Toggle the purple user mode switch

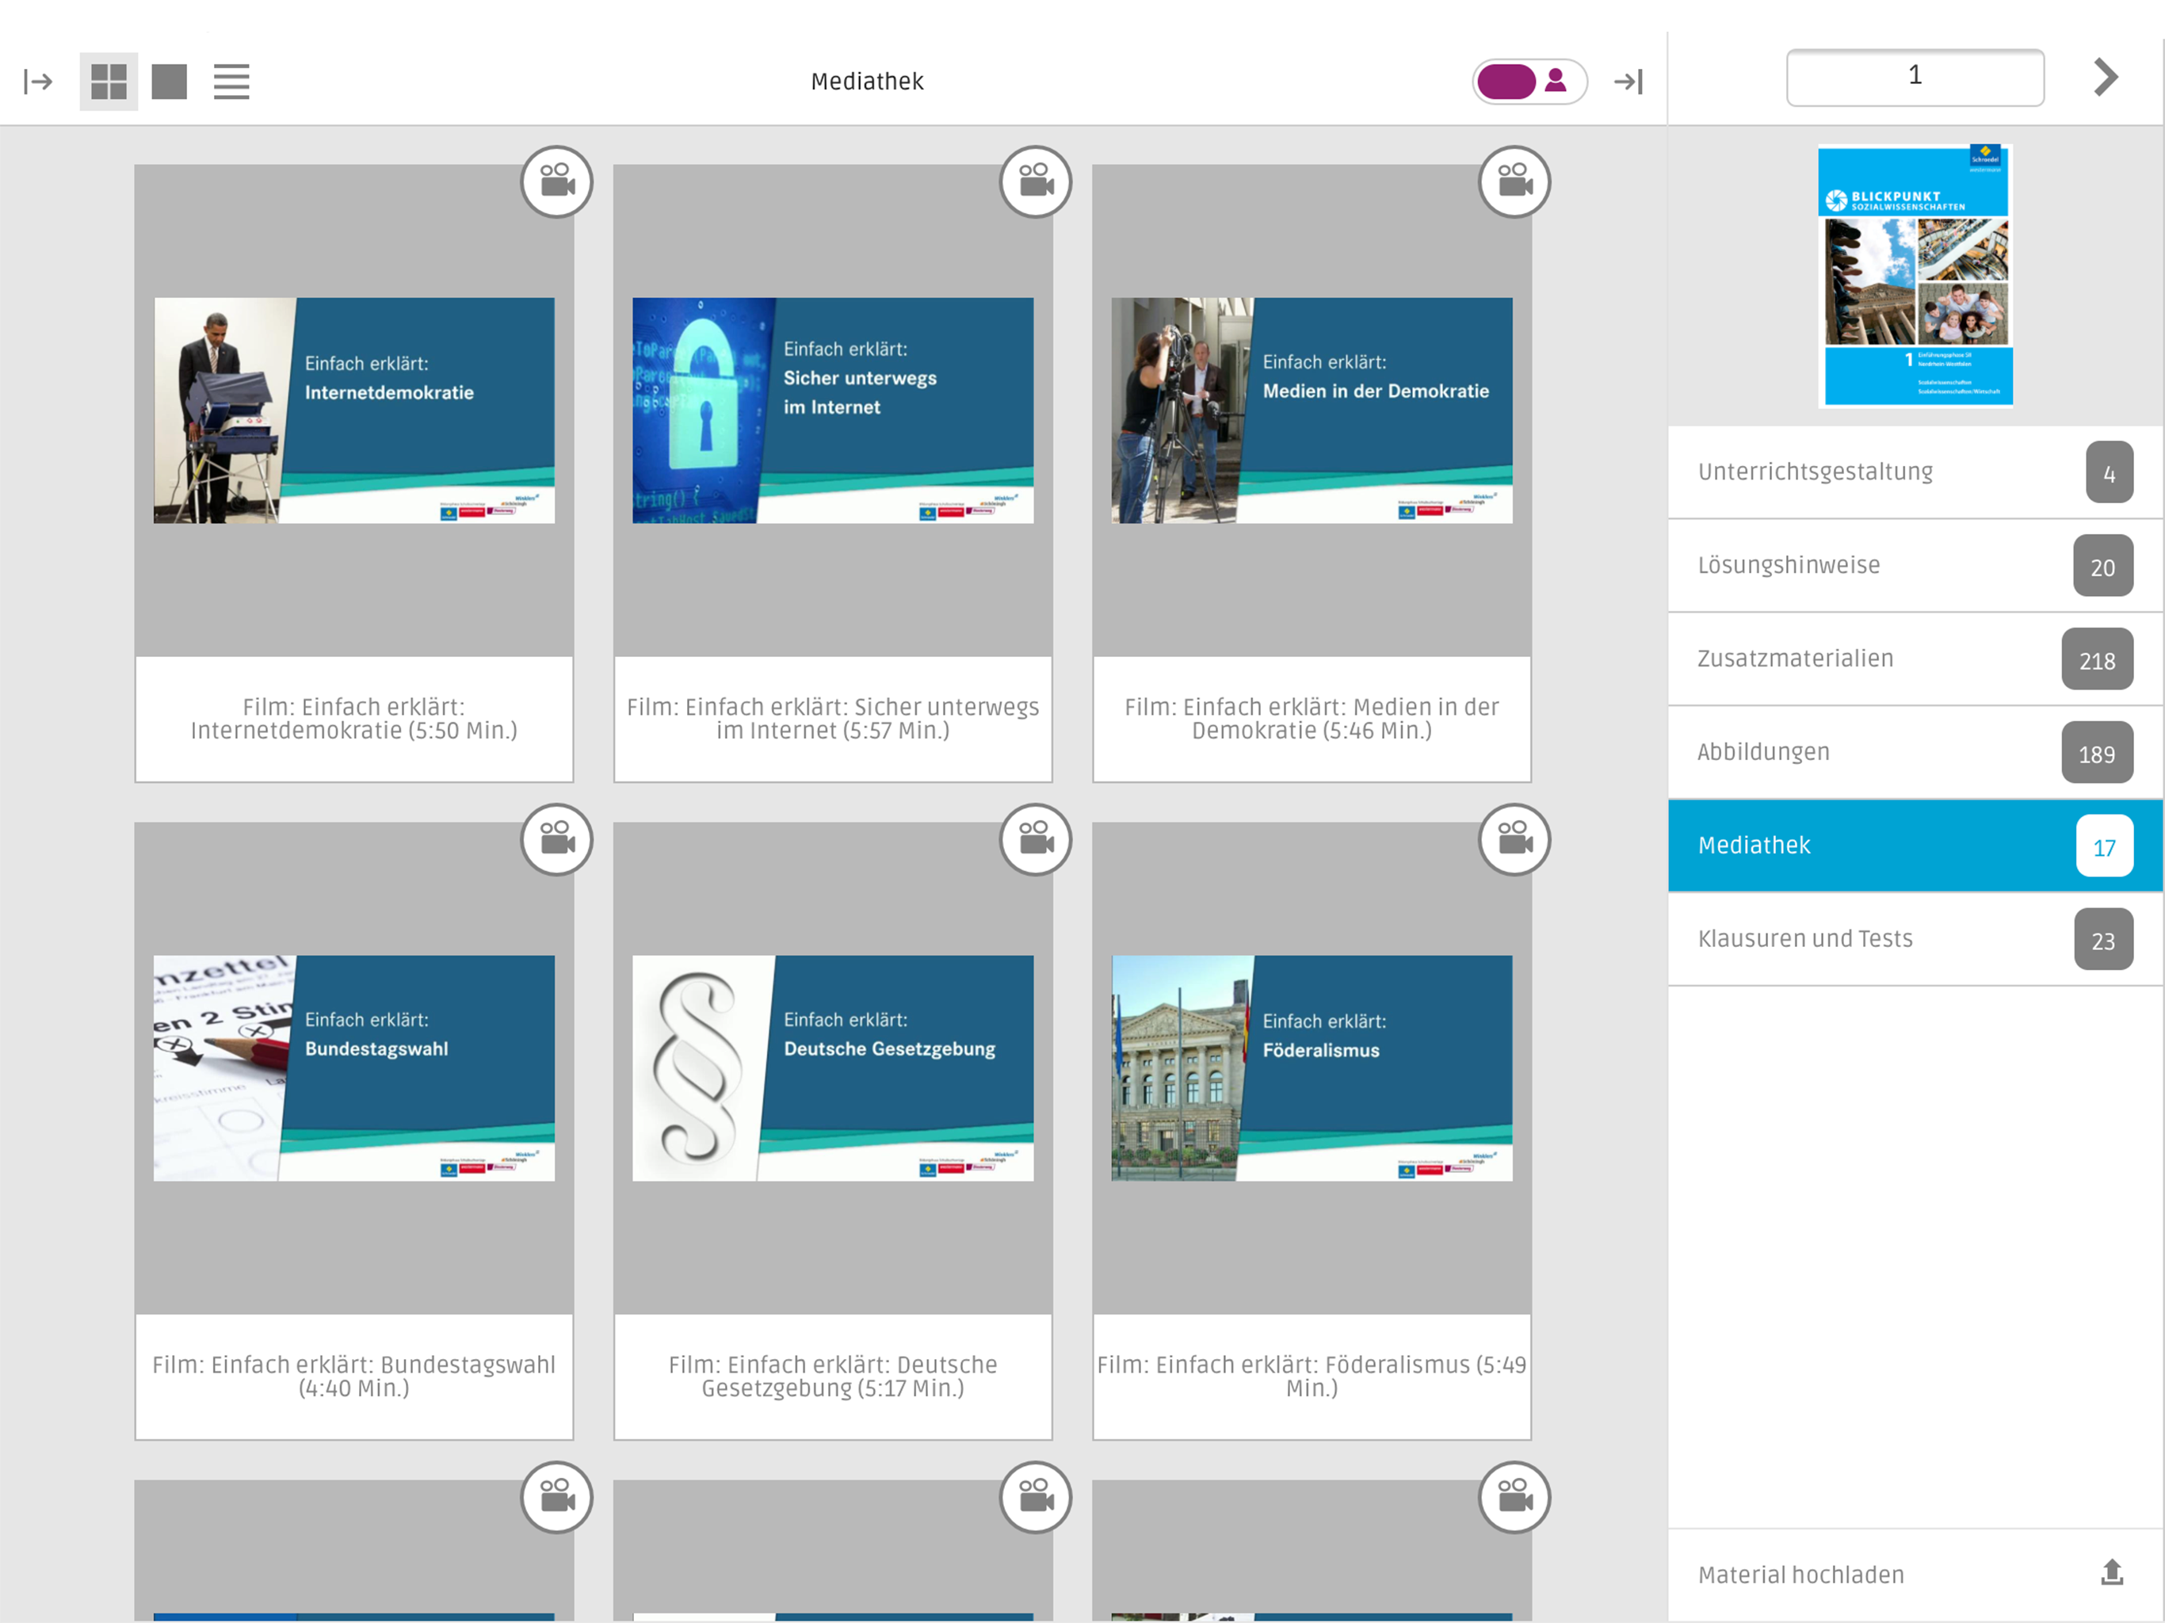point(1529,82)
